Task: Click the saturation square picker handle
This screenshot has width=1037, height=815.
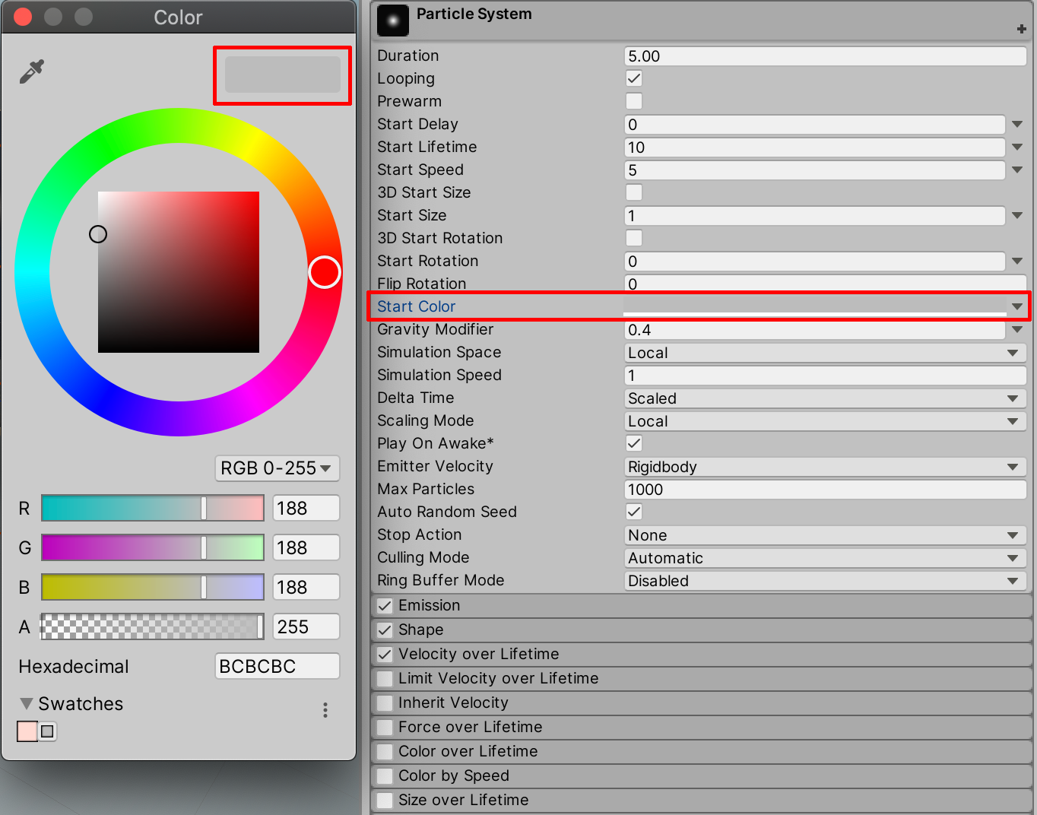Action: pyautogui.click(x=98, y=234)
